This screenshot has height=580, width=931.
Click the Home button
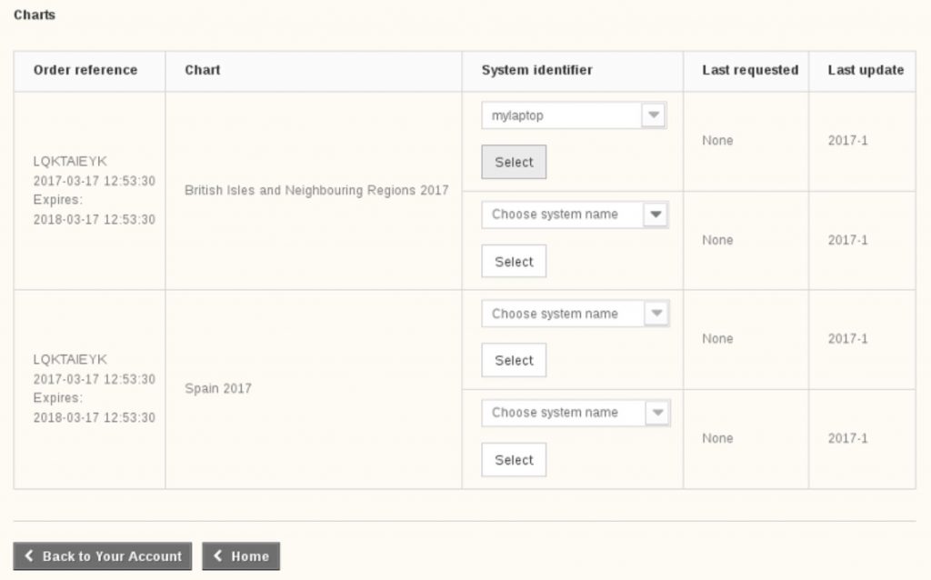pos(240,556)
